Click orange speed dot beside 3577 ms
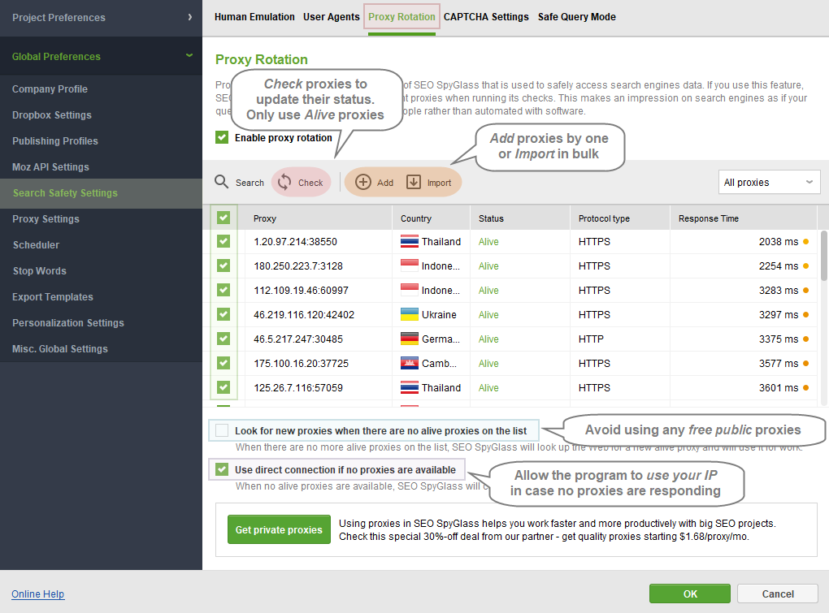The image size is (829, 613). (805, 363)
